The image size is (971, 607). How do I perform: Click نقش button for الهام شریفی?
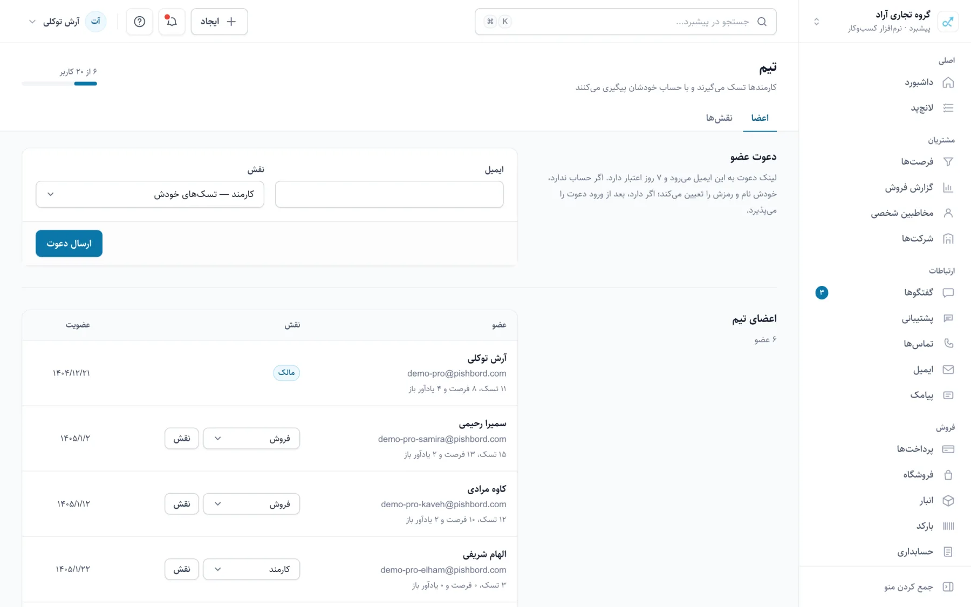pyautogui.click(x=182, y=569)
